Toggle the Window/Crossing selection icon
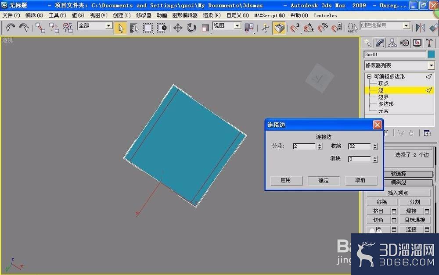Screen dimensions: 439x275 click(162, 28)
